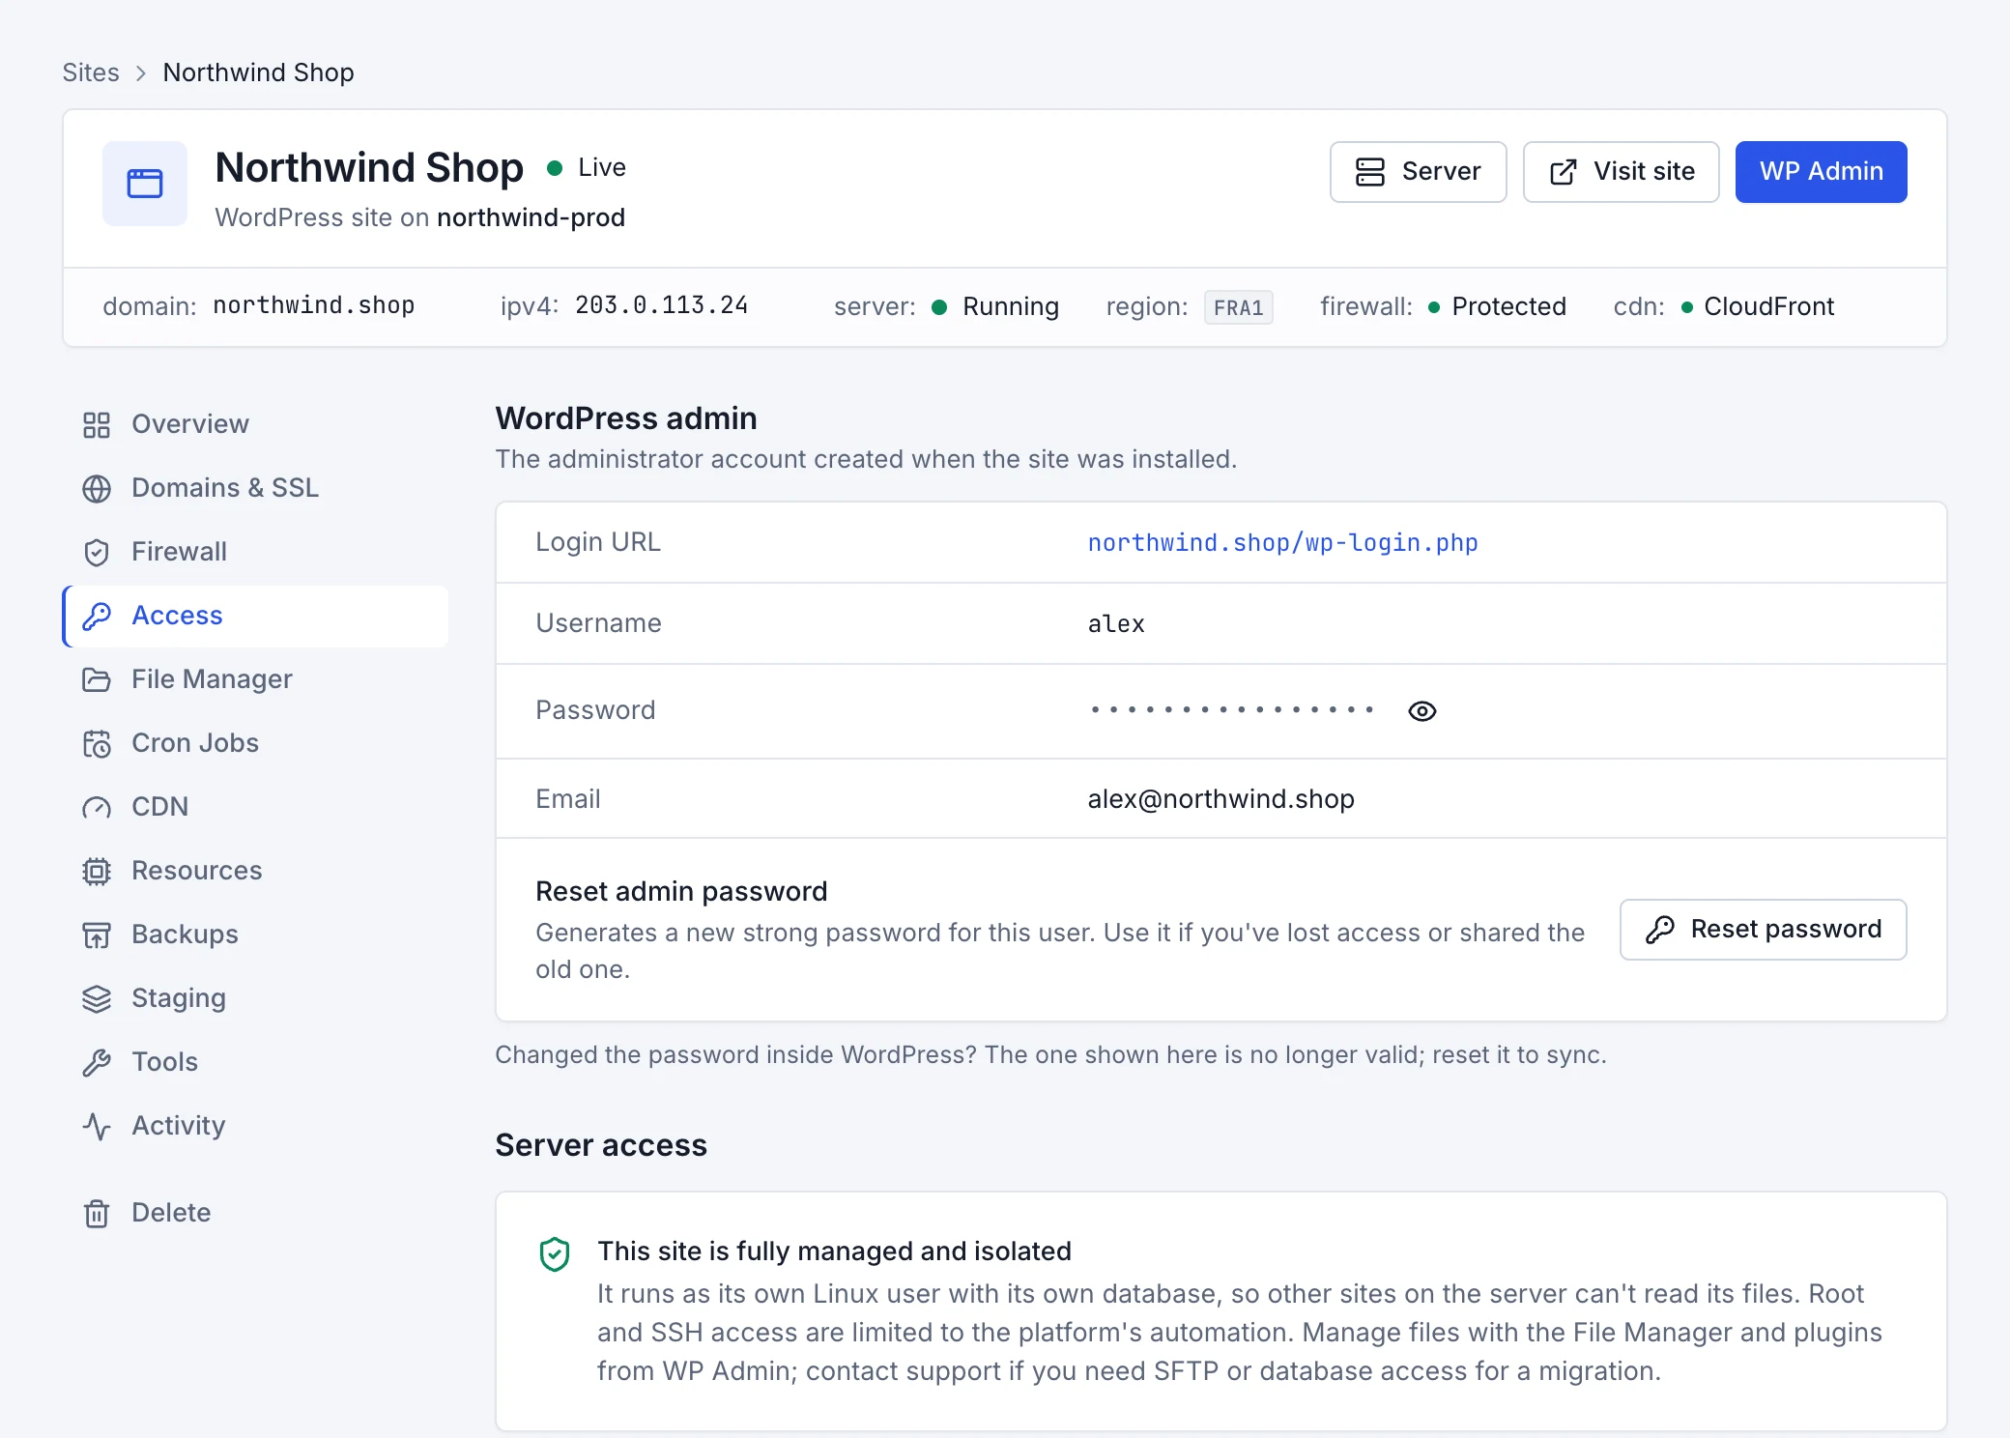Click the Resources chip icon
This screenshot has height=1438, width=2010.
[97, 871]
